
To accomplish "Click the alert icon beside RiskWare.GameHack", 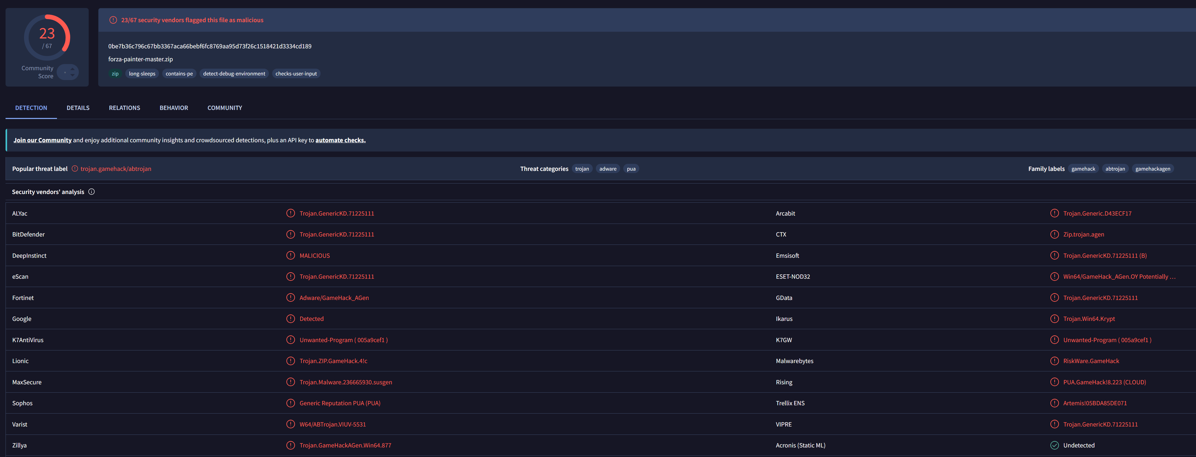I will (1054, 361).
